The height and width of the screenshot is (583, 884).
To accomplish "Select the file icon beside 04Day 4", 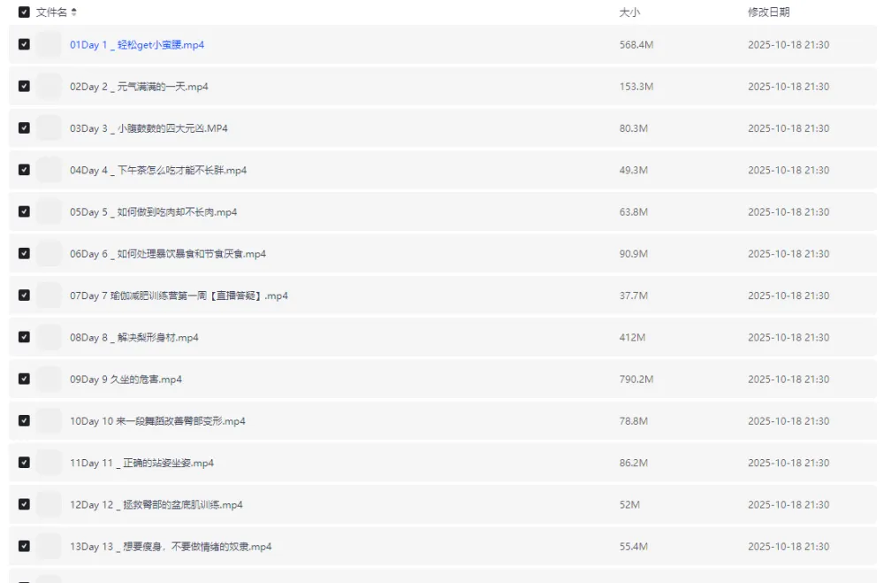I will pos(50,170).
